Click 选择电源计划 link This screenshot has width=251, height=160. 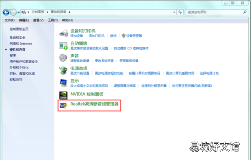point(209,73)
